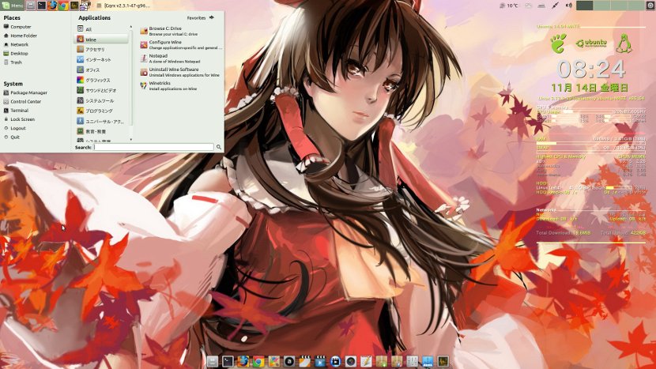
Task: Open Chrome in the bottom dock
Action: point(258,361)
